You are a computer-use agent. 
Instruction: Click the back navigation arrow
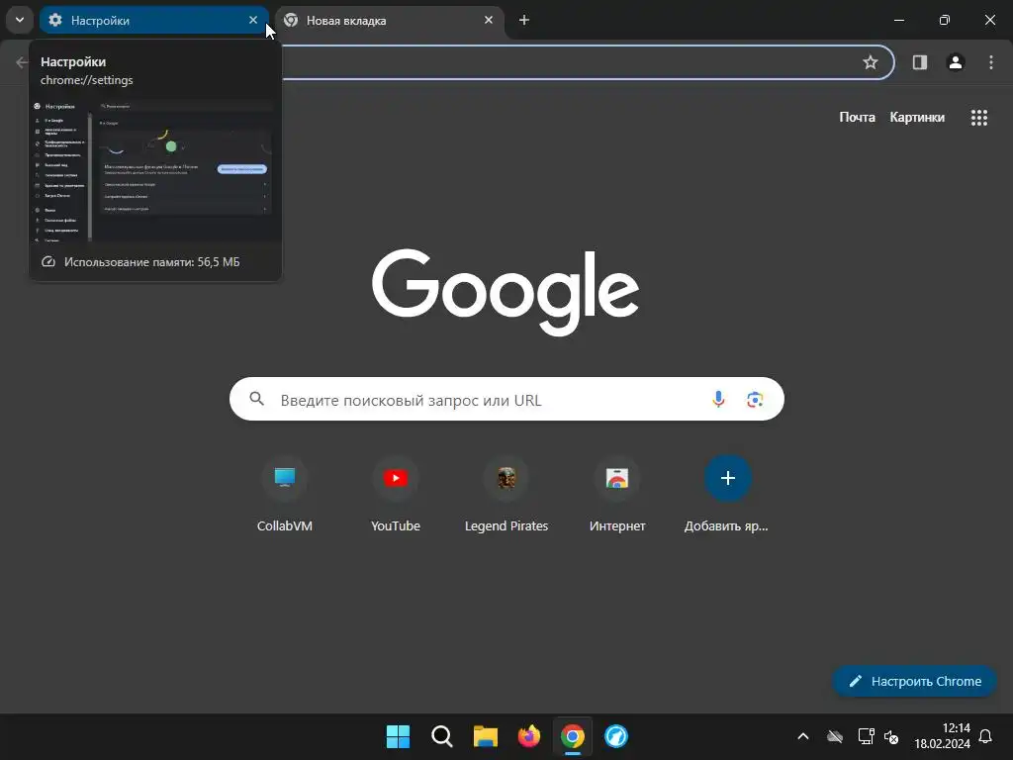[22, 62]
